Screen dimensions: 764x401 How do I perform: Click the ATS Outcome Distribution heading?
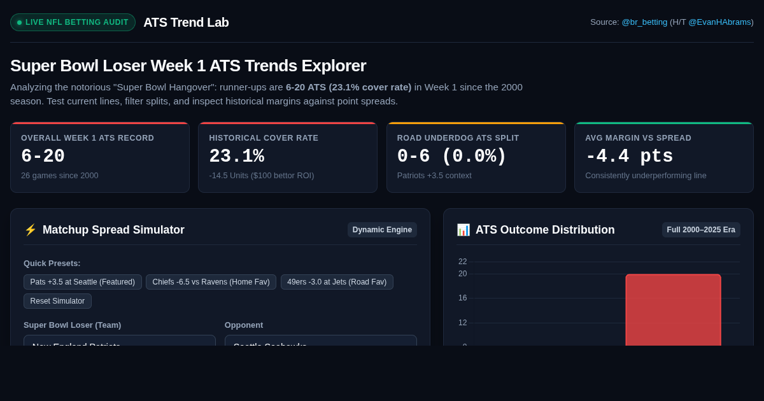click(545, 230)
